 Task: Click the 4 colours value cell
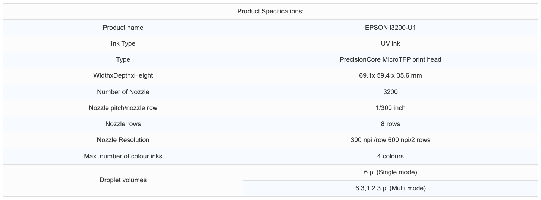390,156
